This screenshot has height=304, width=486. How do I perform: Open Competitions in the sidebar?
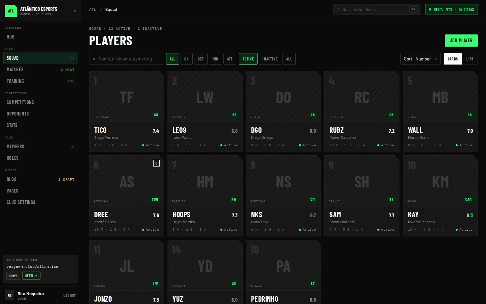[40, 102]
